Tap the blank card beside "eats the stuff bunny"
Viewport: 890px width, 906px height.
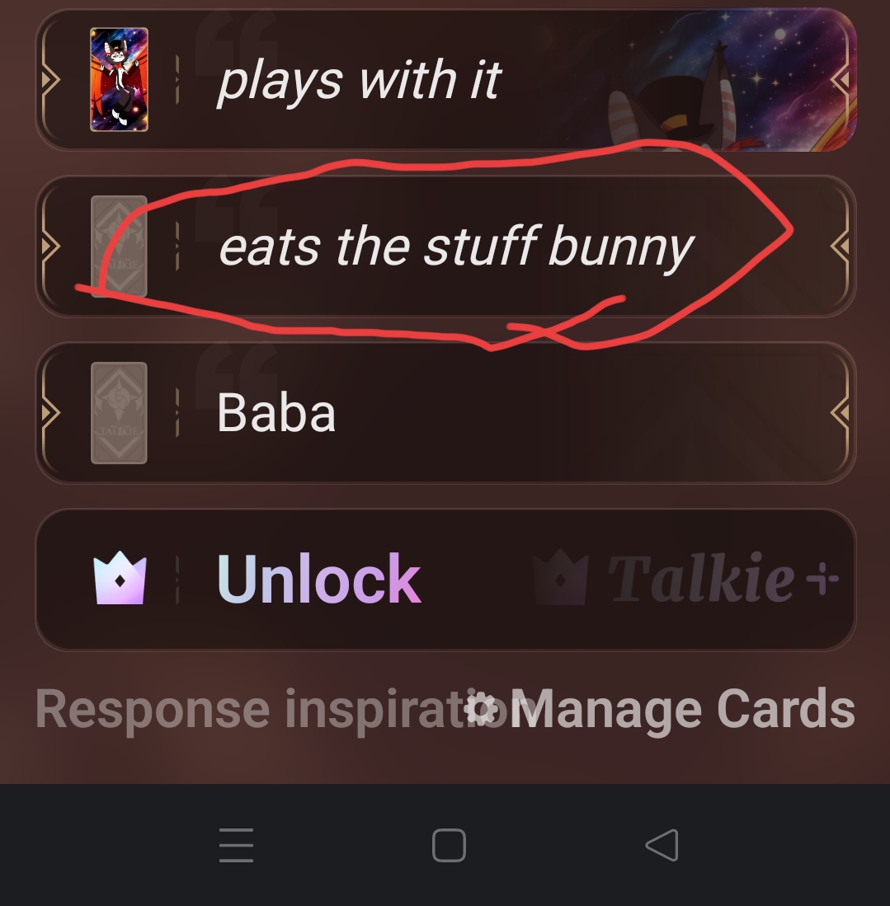(x=119, y=246)
